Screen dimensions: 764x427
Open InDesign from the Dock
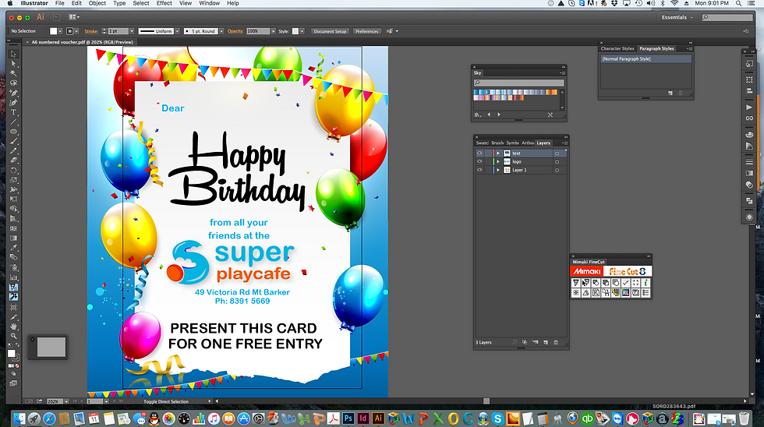(363, 418)
